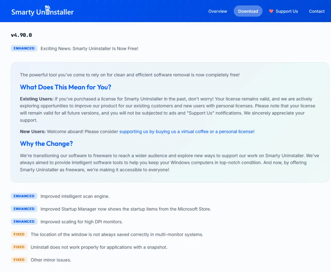This screenshot has height=272, width=331.
Task: Click the multi-monitor window location fix text
Action: (x=117, y=235)
